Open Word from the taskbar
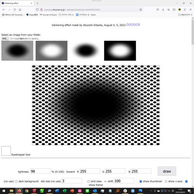 [x=57, y=191]
